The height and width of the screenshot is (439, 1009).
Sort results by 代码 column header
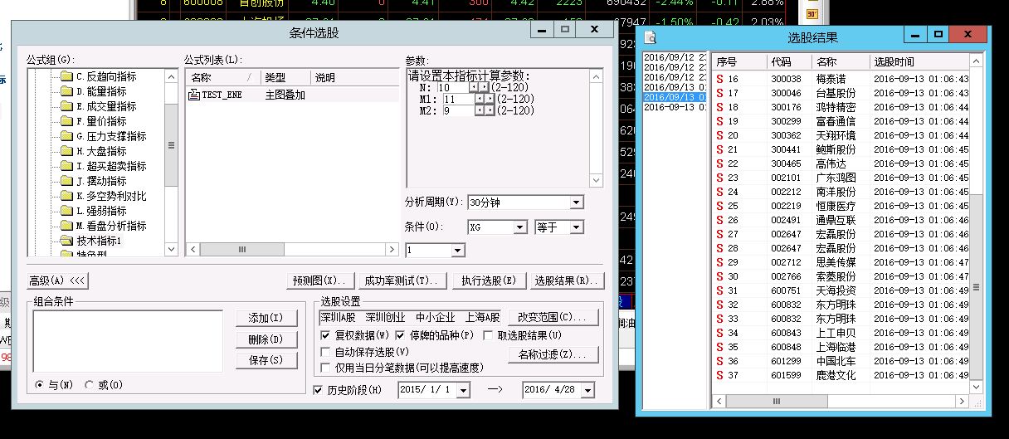coord(781,61)
